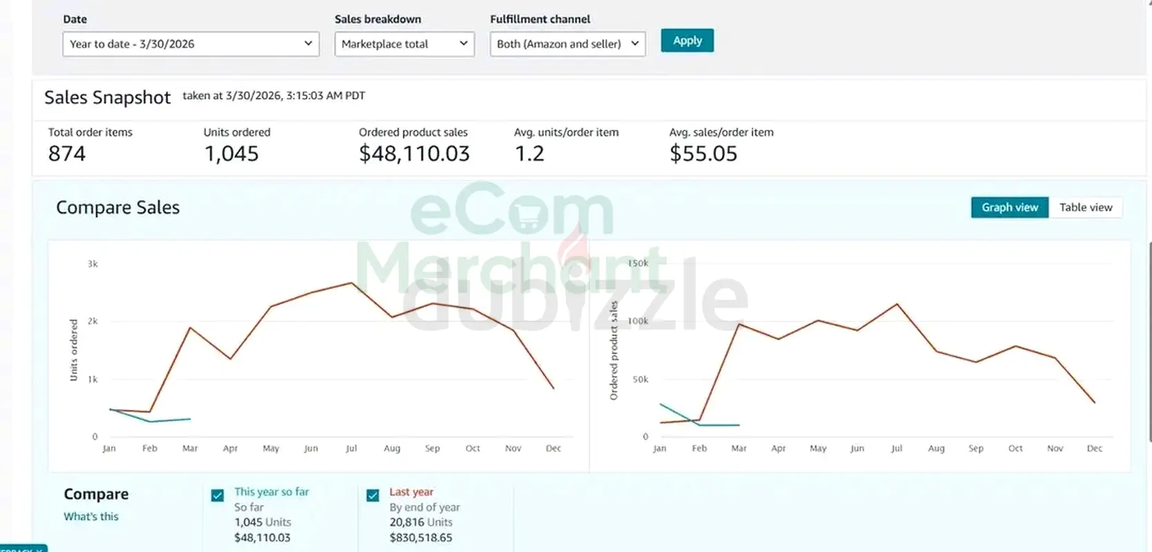
Task: Click this year's Mar endpoint on units chart
Action: [x=190, y=419]
